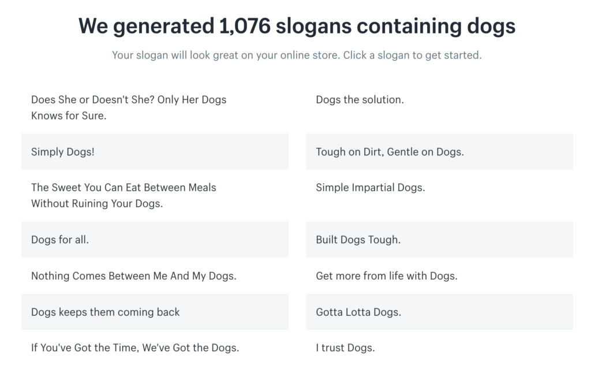This screenshot has width=591, height=365.
Task: Select the last slogan in the right column
Action: tap(345, 348)
